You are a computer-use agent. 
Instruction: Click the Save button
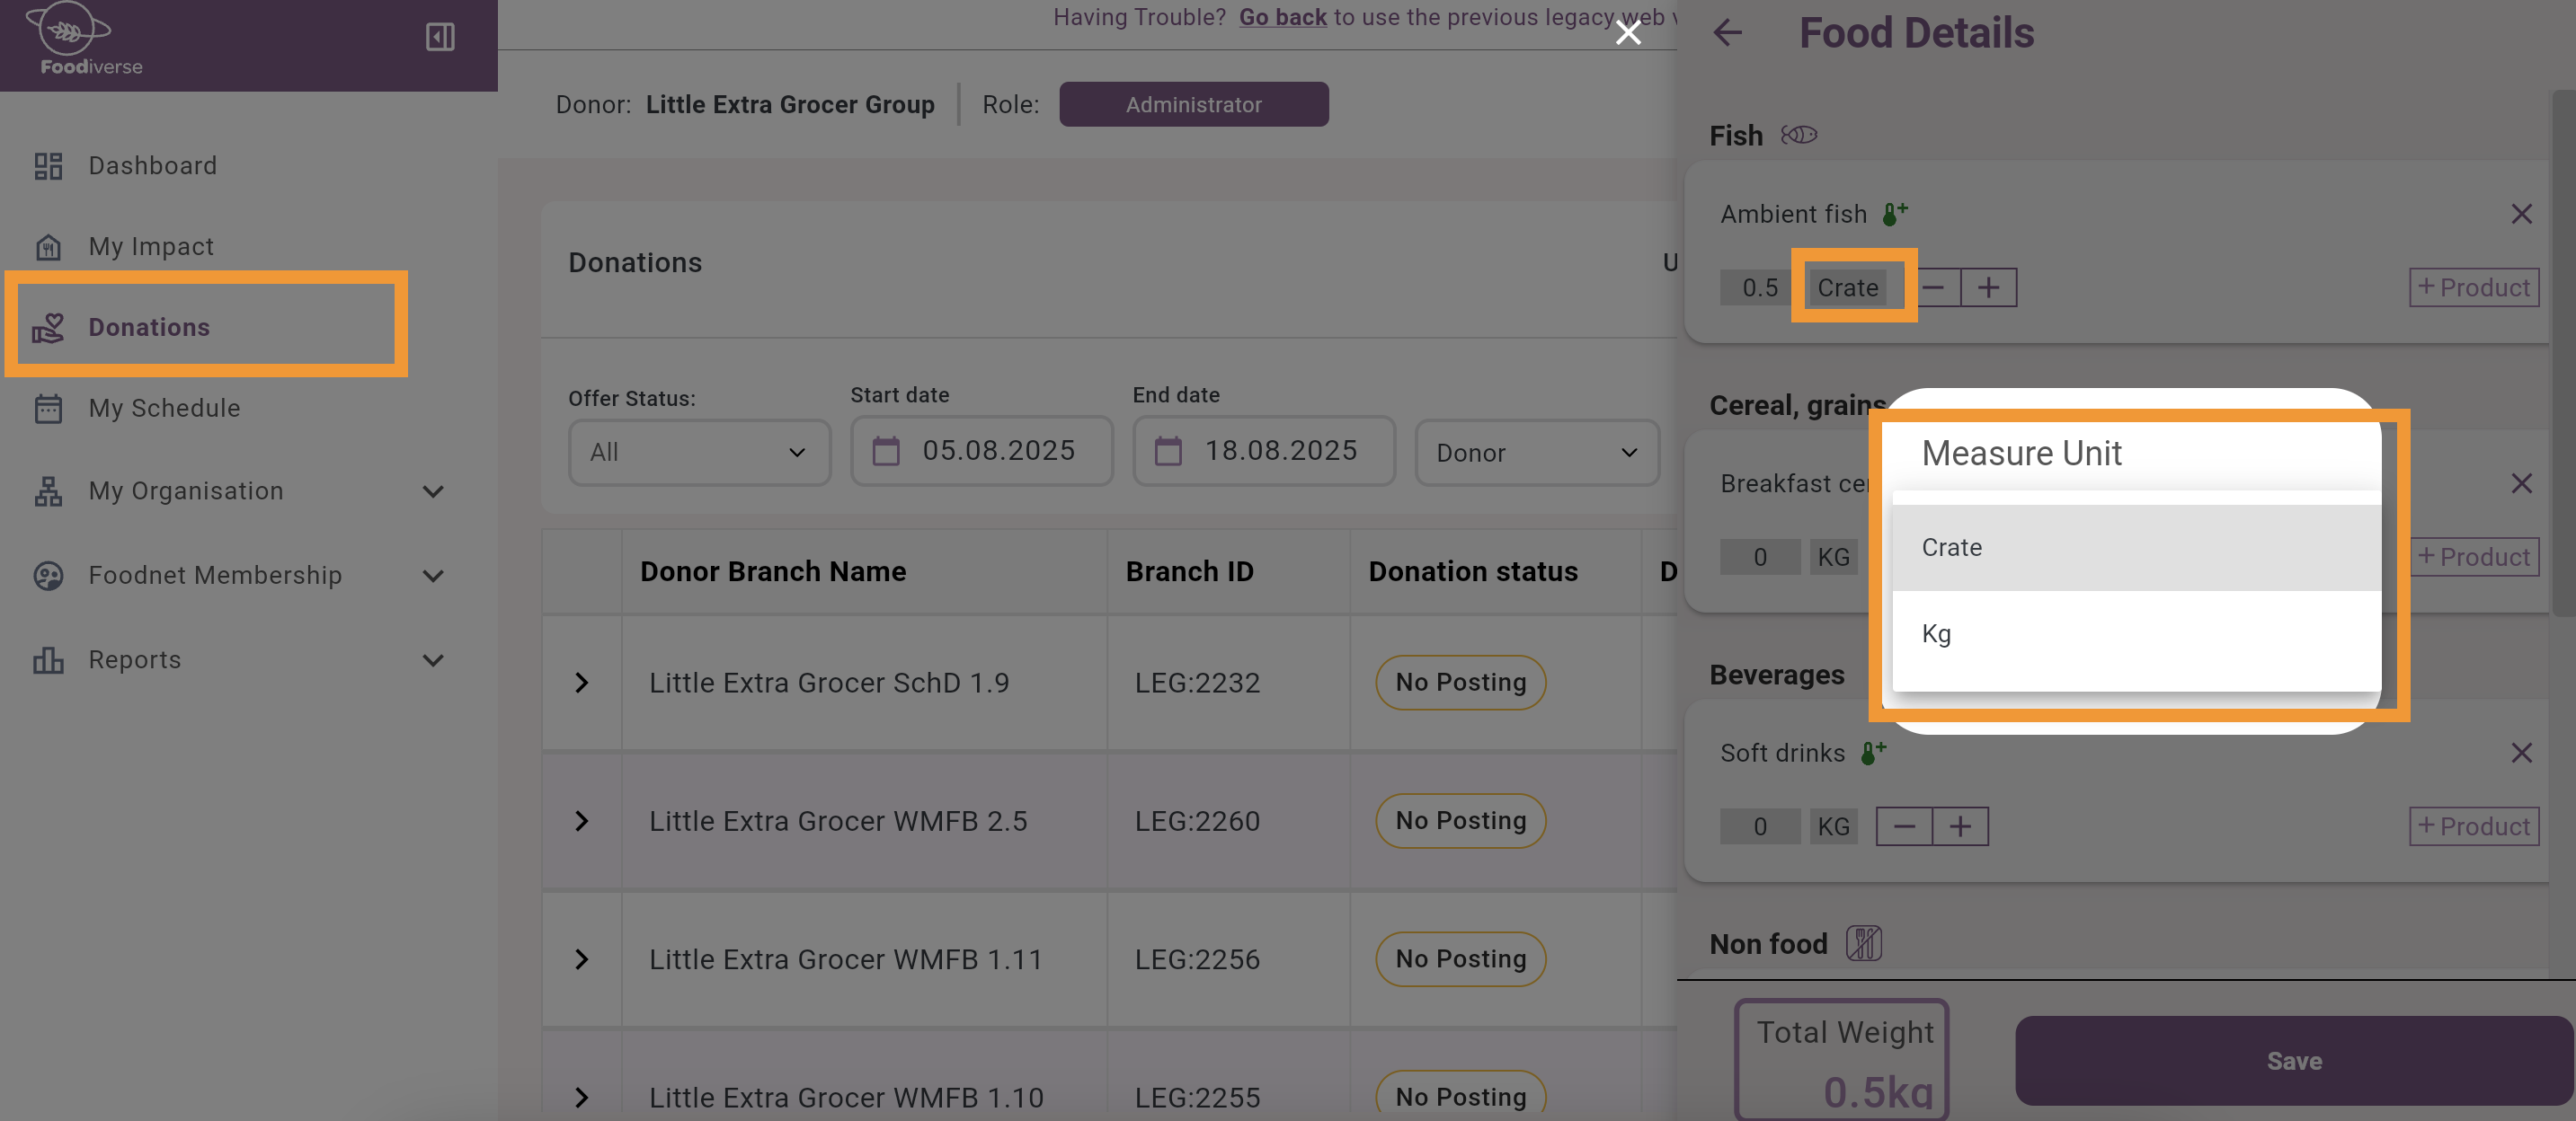click(2292, 1060)
